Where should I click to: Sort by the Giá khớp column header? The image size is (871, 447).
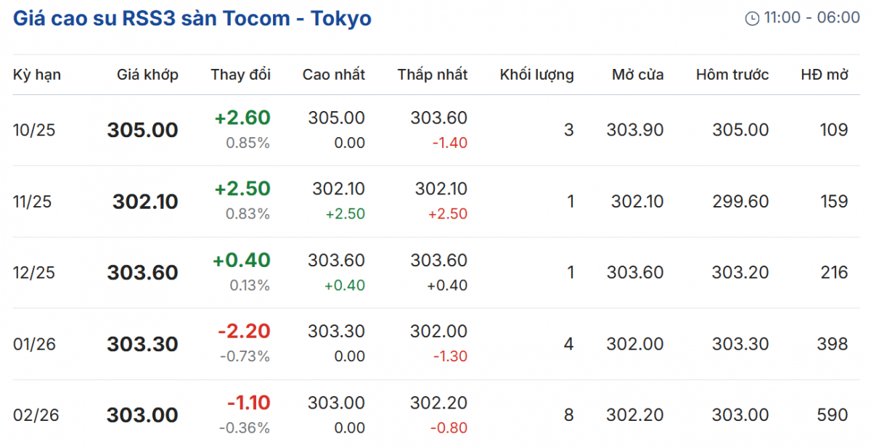point(147,75)
